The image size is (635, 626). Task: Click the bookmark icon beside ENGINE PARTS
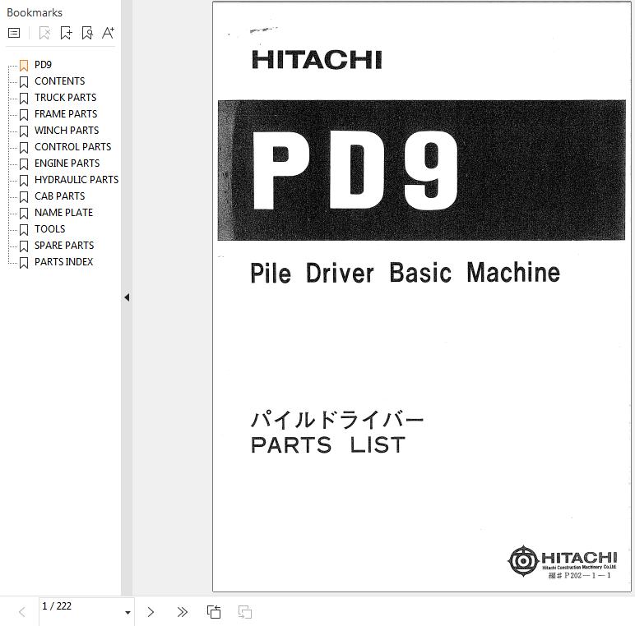point(24,163)
